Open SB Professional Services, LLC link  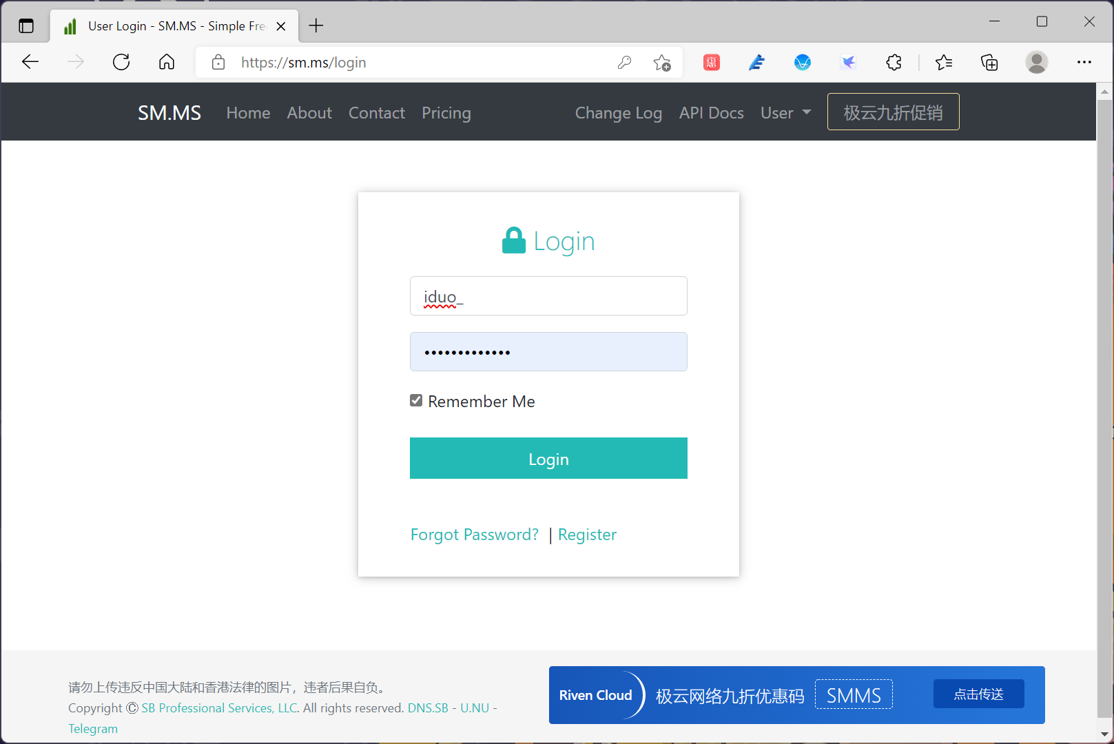tap(220, 708)
